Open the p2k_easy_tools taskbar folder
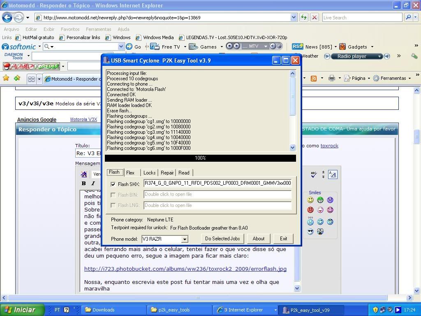Screen dimensions: 421x316 coord(180,310)
